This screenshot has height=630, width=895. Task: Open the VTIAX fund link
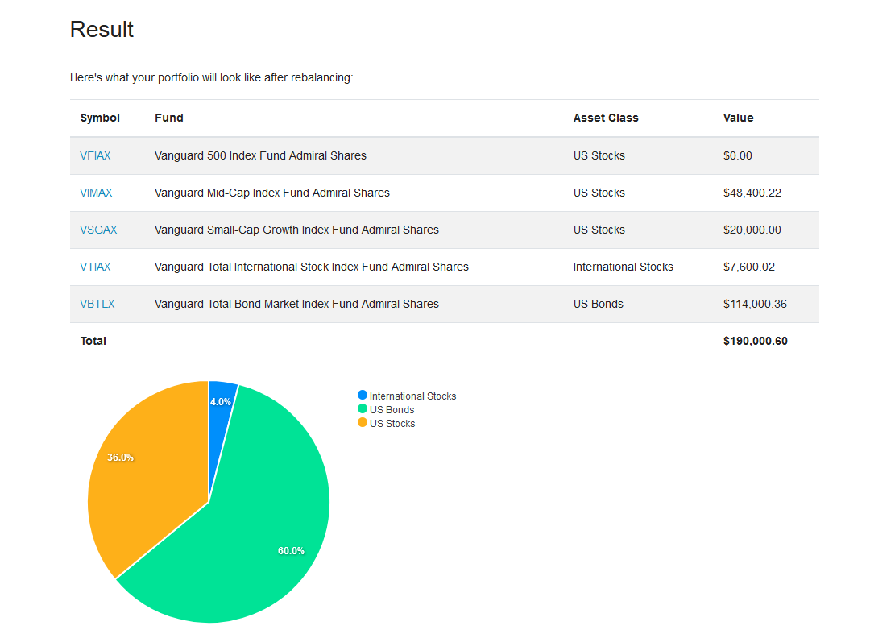[x=95, y=267]
